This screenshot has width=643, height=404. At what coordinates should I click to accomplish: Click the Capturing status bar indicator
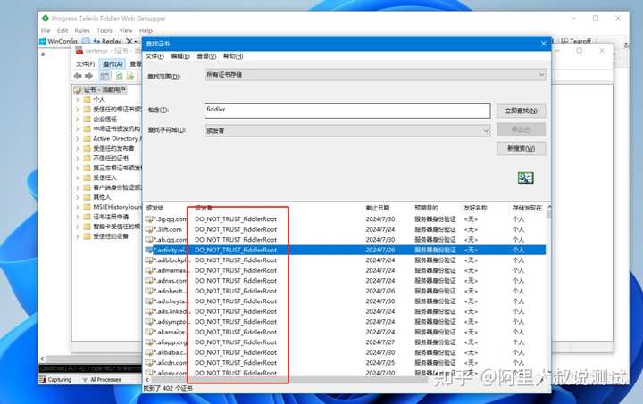[x=55, y=380]
